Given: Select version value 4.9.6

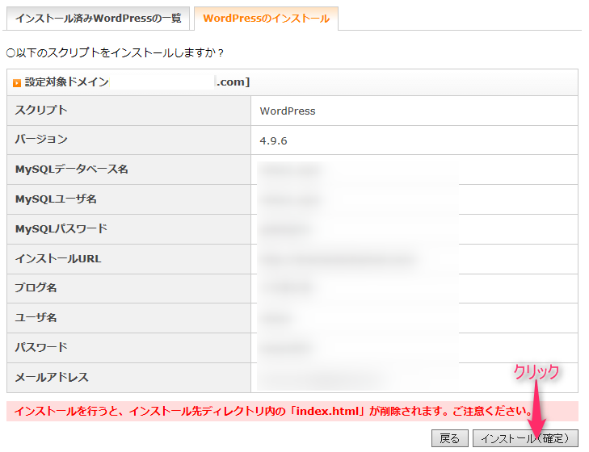Looking at the screenshot, I should 273,140.
